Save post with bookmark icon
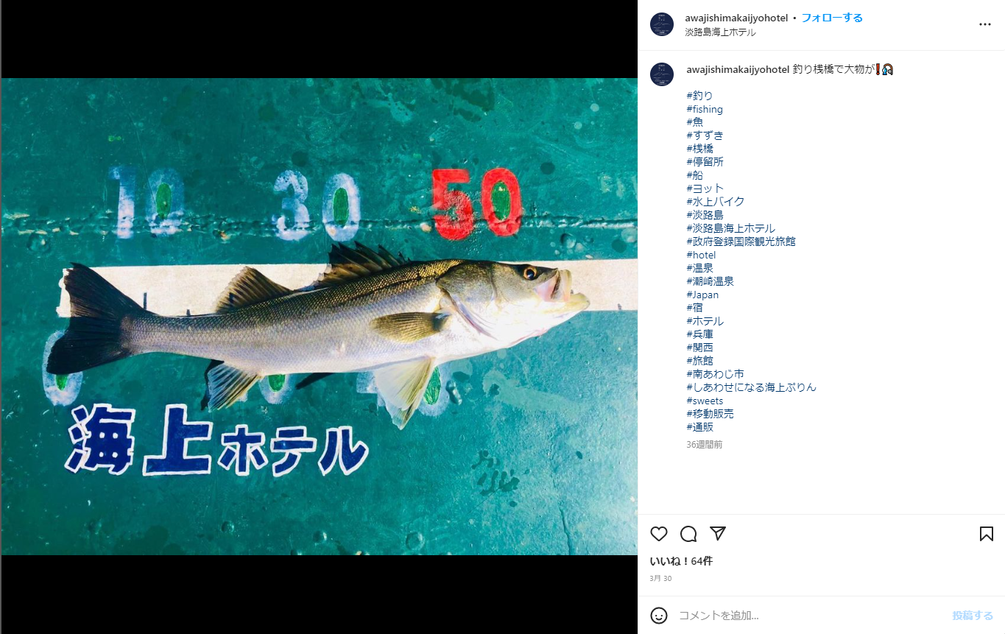This screenshot has height=634, width=1005. (987, 534)
